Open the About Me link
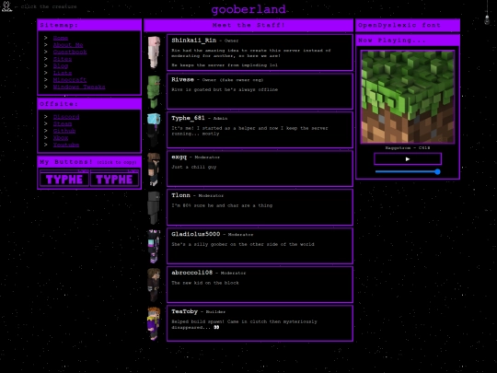Image resolution: width=497 pixels, height=373 pixels. 68,45
